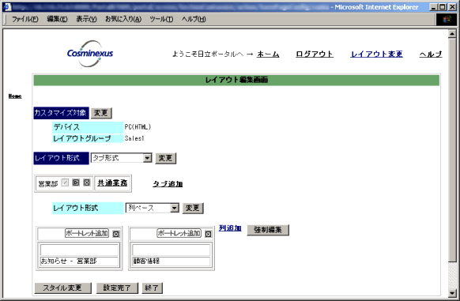This screenshot has width=460, height=301.
Task: Click the スタイル変更 button
Action: click(x=62, y=288)
